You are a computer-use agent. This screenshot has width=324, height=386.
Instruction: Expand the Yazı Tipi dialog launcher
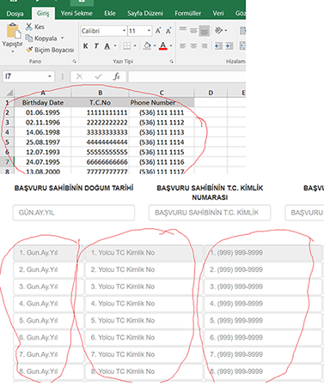(x=171, y=61)
